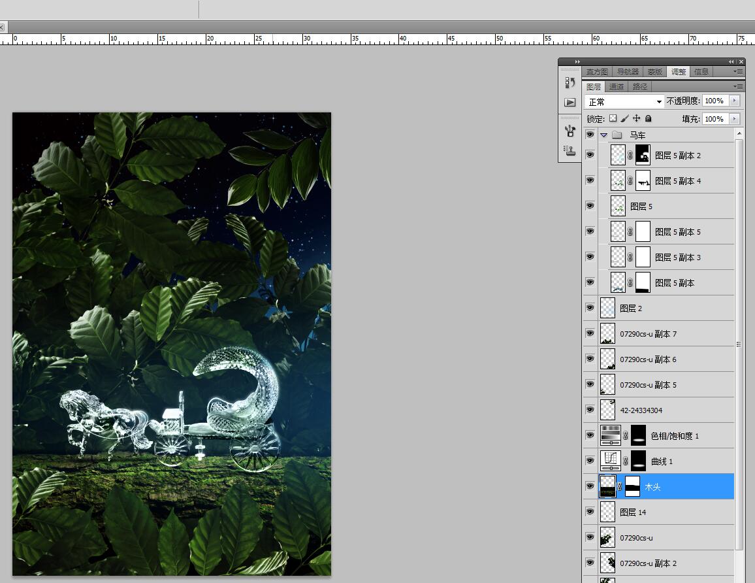The image size is (755, 583).
Task: Click the 色相/饱和度 1 adjustment icon
Action: pyautogui.click(x=610, y=435)
